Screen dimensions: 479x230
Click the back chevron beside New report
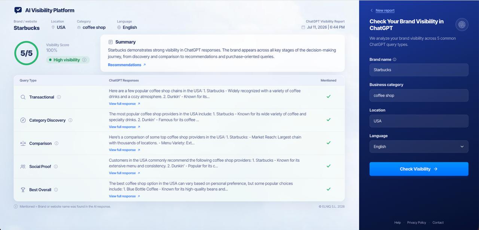[371, 10]
